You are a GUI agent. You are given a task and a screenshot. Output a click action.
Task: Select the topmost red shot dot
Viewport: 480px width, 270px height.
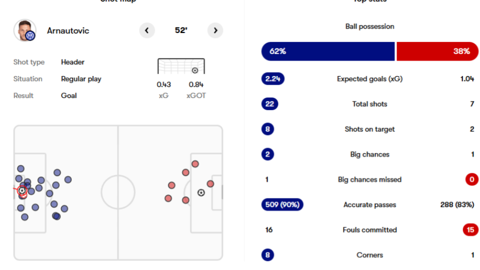(x=195, y=164)
